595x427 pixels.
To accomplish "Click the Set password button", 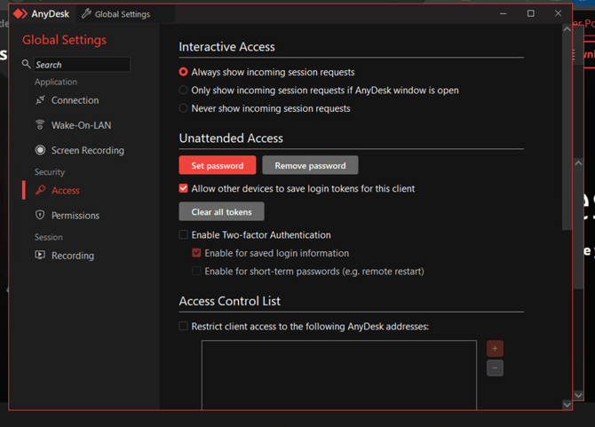I will (218, 165).
